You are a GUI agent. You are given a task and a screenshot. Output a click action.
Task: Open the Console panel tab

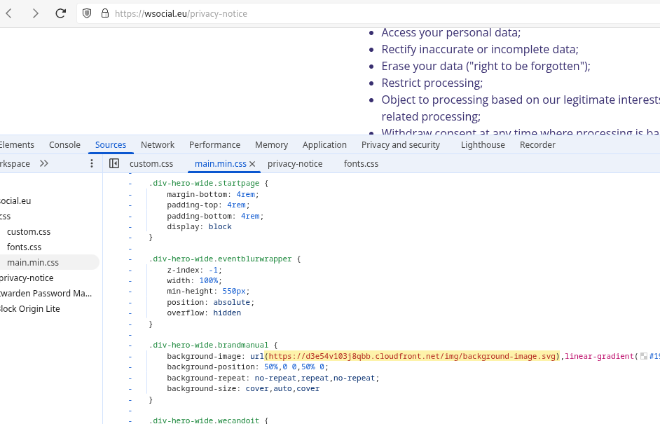(64, 145)
